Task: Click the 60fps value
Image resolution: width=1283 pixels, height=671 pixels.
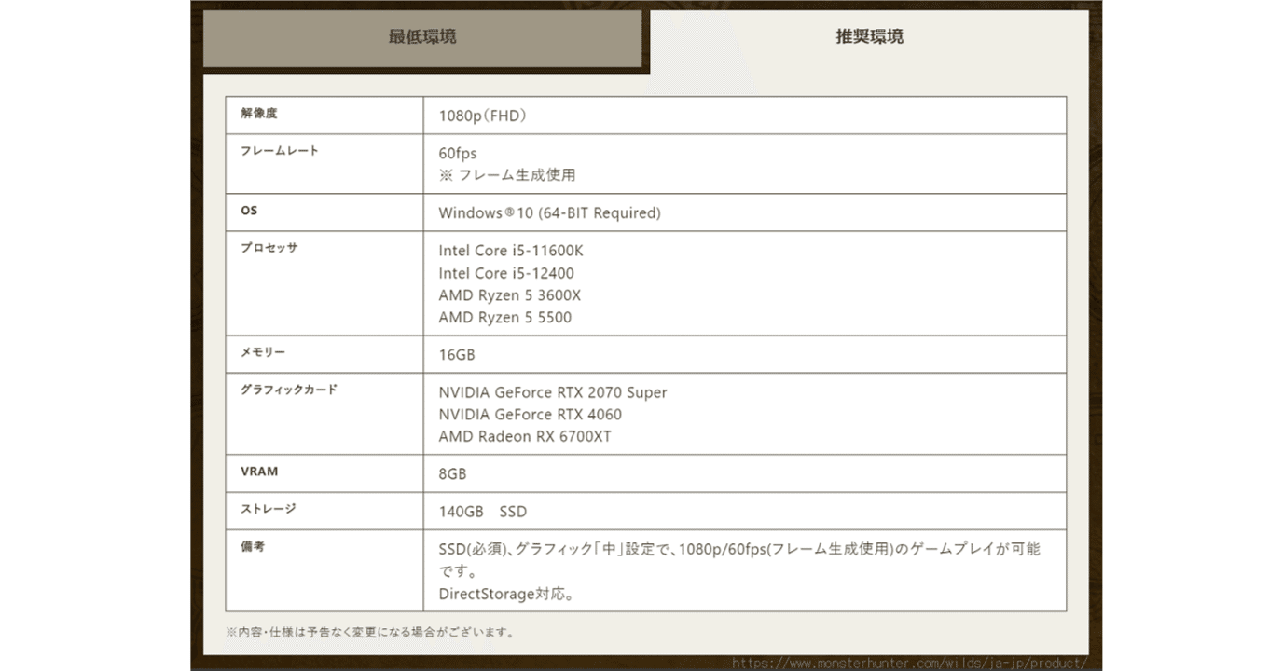Action: [458, 154]
